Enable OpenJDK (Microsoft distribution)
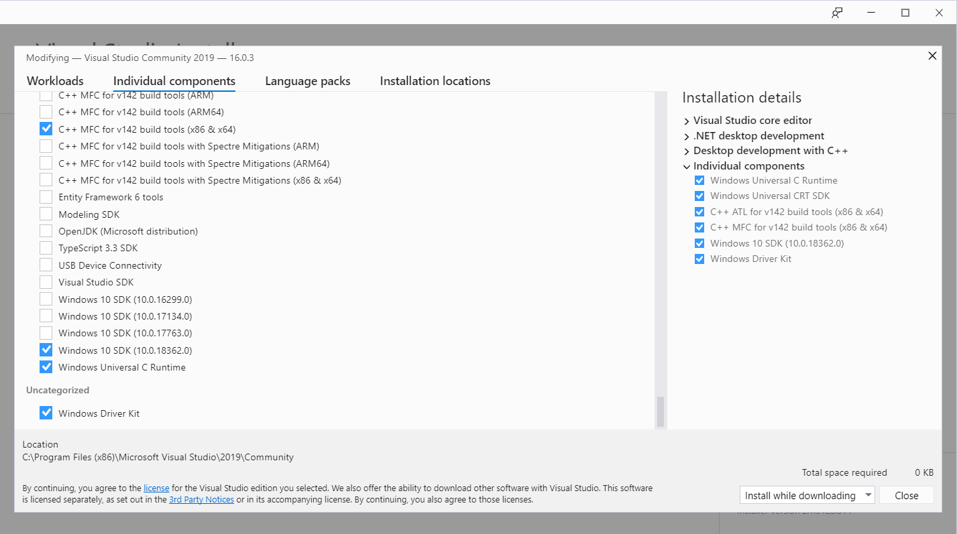The width and height of the screenshot is (957, 534). coord(46,231)
